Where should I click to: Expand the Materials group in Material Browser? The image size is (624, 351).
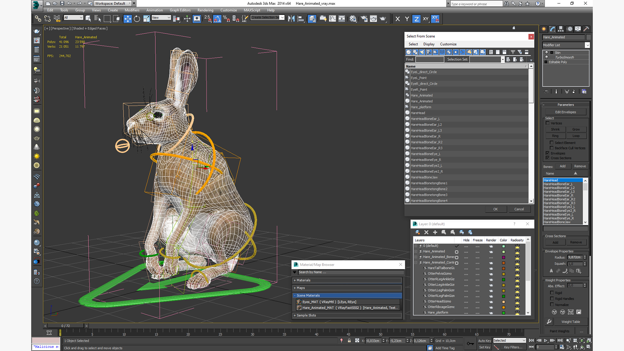(347, 280)
